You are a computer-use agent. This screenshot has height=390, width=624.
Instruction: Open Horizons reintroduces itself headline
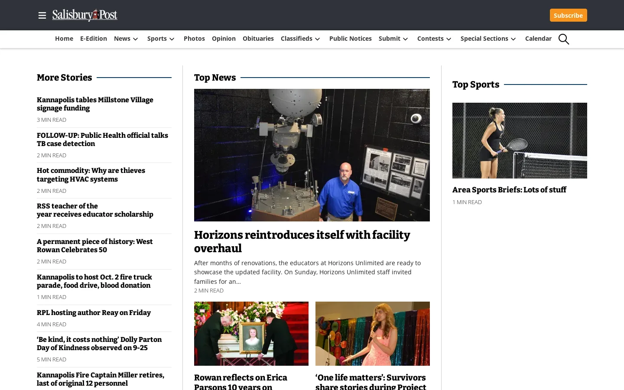pos(302,241)
